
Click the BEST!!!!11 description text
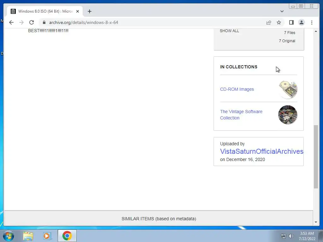point(48,31)
